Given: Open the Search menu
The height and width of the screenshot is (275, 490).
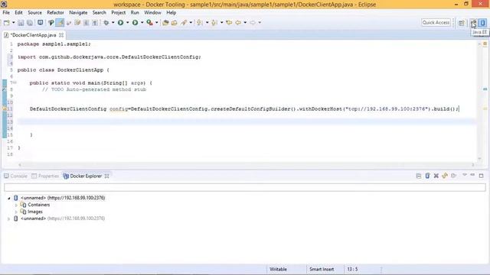Looking at the screenshot, I should pos(99,12).
